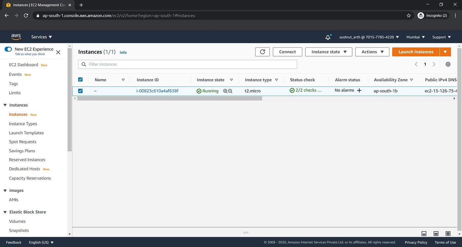This screenshot has width=462, height=247.
Task: Open Dedicated Hosts in sidebar
Action: tap(24, 169)
